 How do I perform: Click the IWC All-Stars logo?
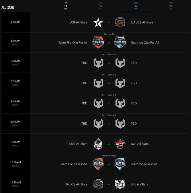click(120, 144)
